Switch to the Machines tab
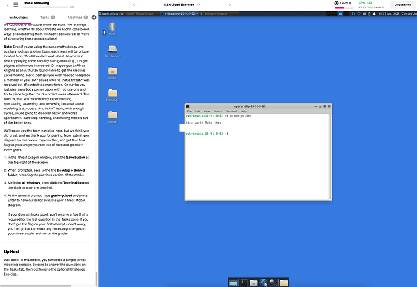This screenshot has height=287, width=417. pyautogui.click(x=77, y=18)
